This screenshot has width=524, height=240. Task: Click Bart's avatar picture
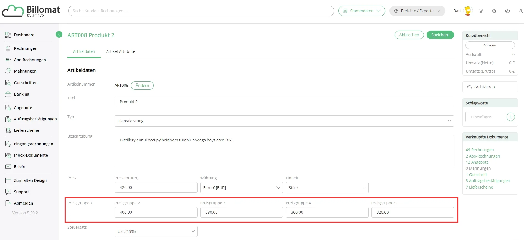click(468, 11)
